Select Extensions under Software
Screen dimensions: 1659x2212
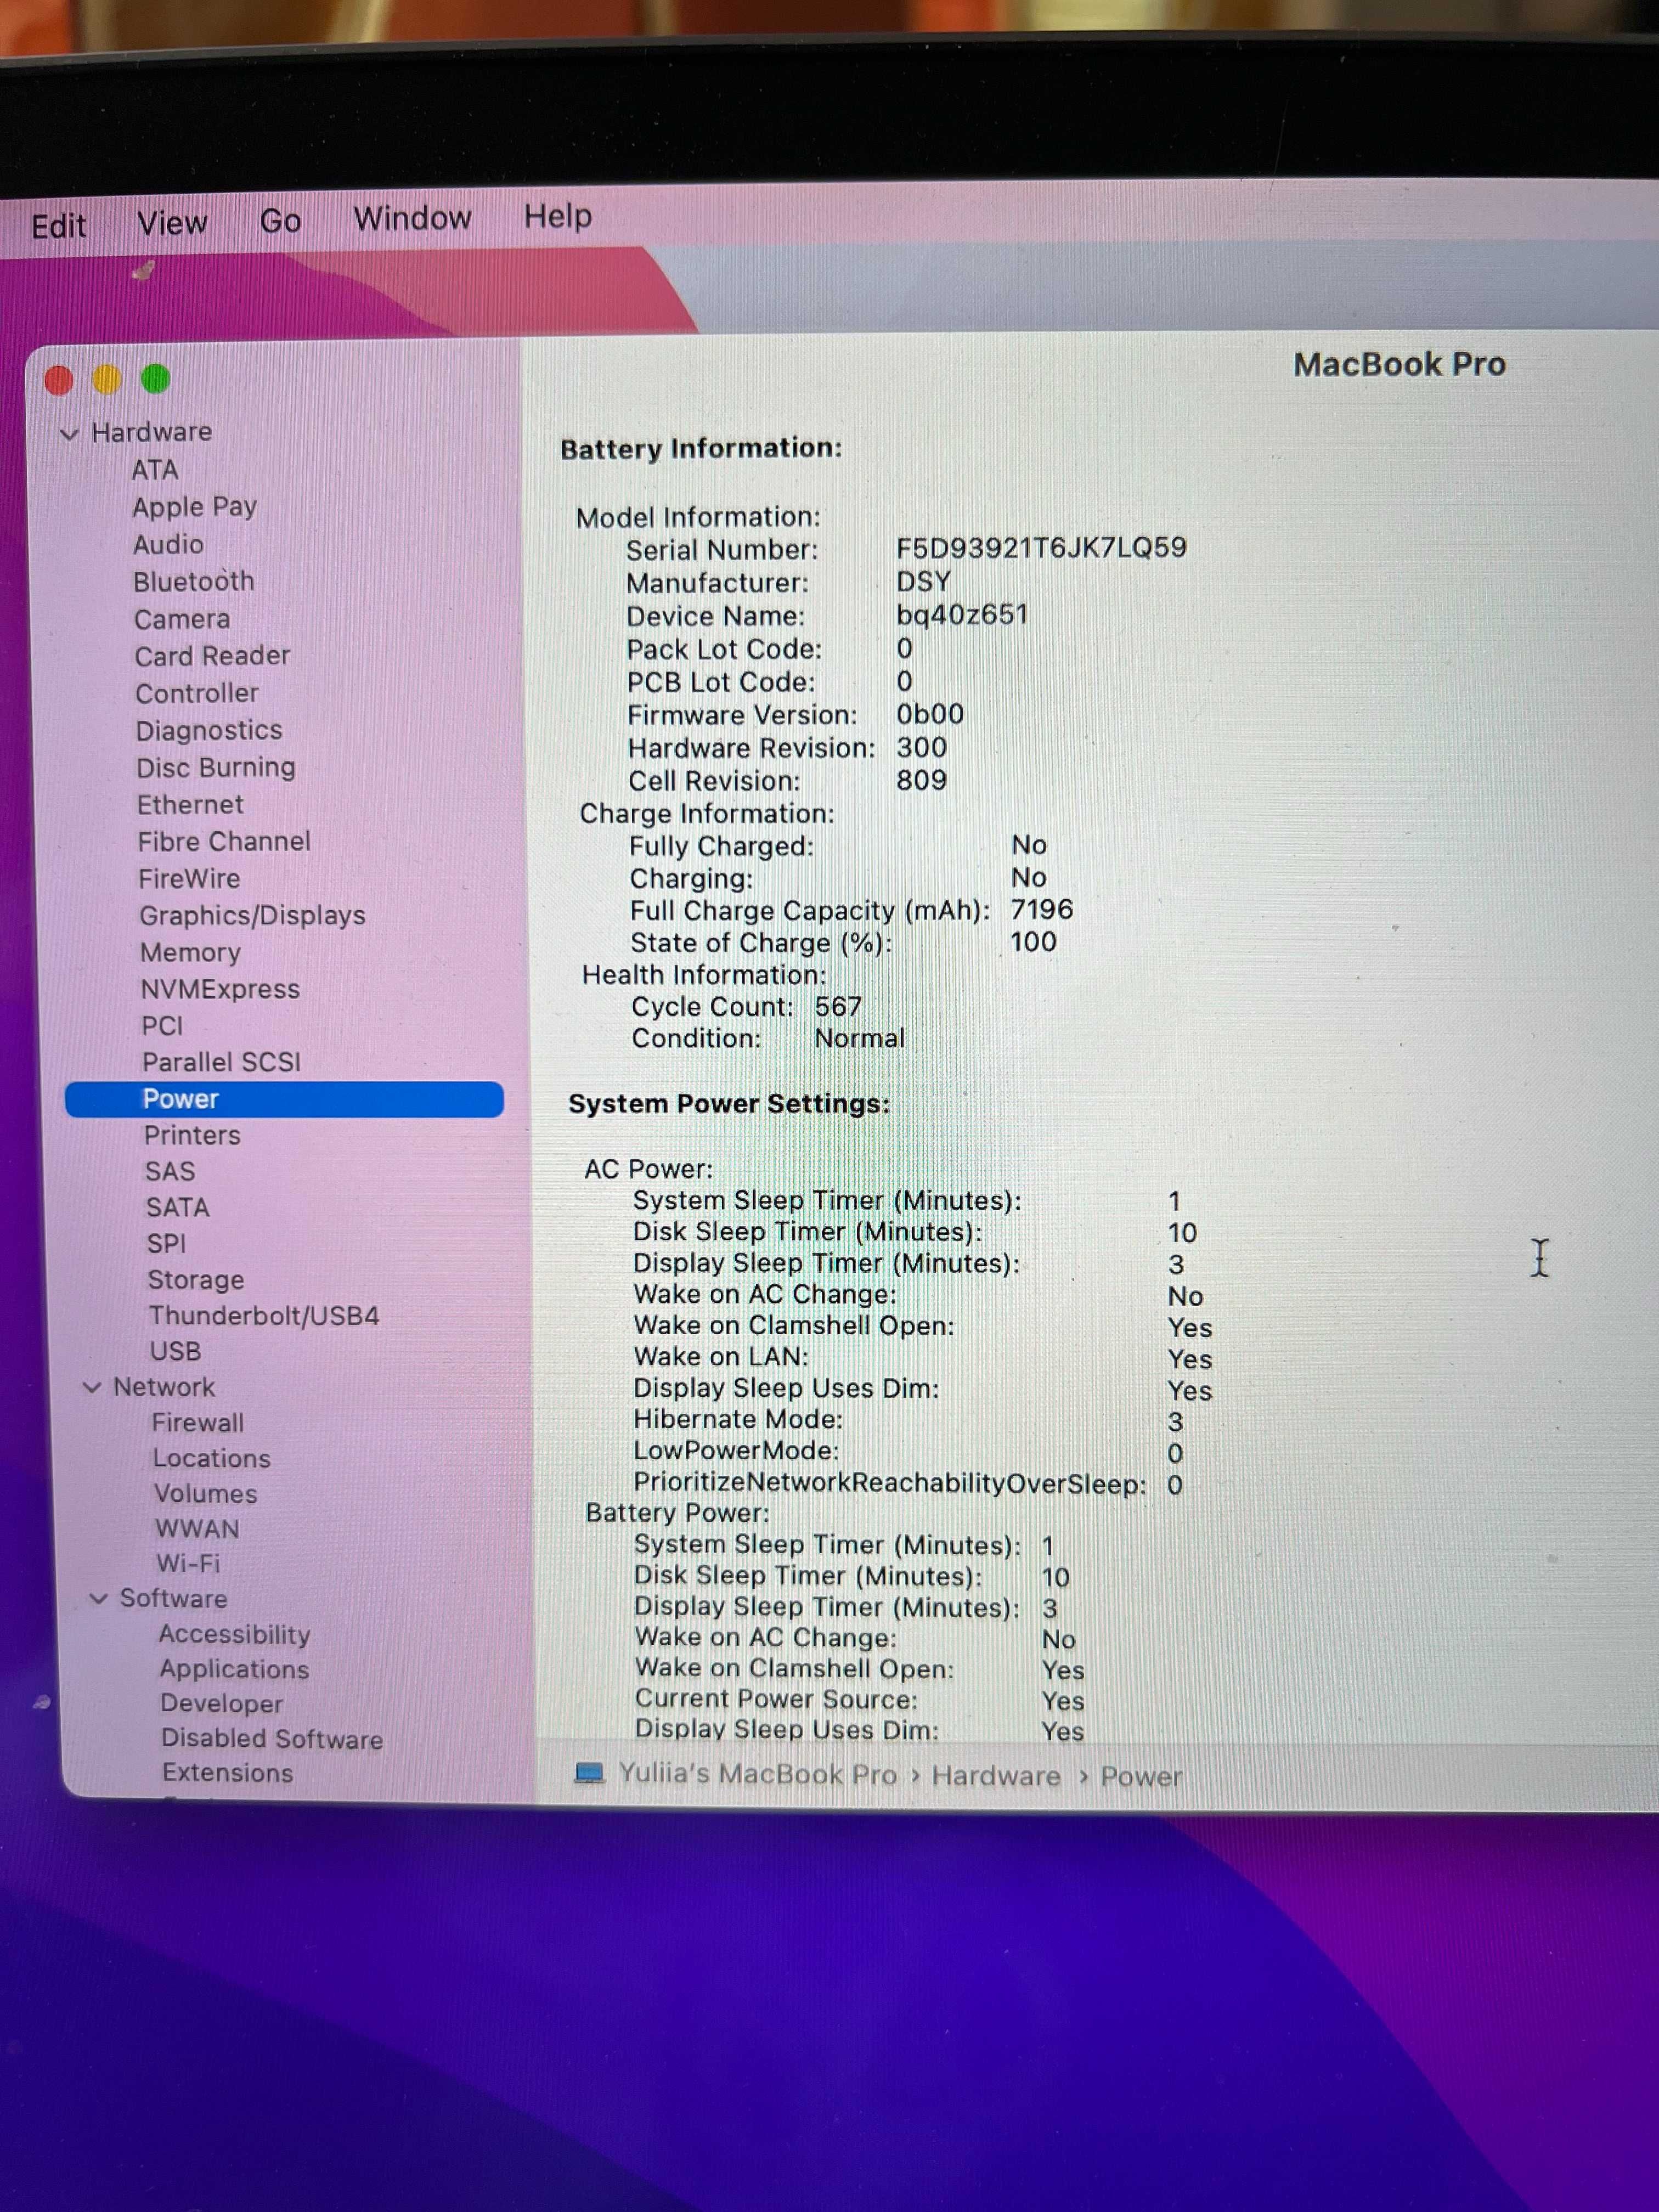[x=228, y=1773]
